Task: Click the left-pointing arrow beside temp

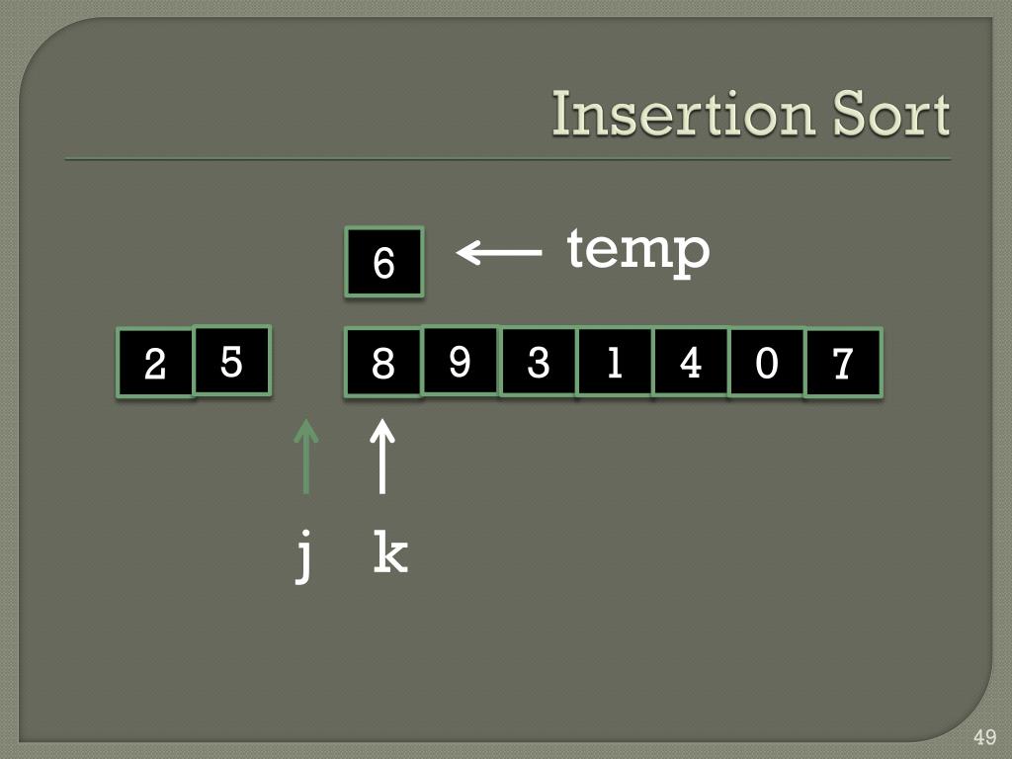Action: pyautogui.click(x=499, y=252)
